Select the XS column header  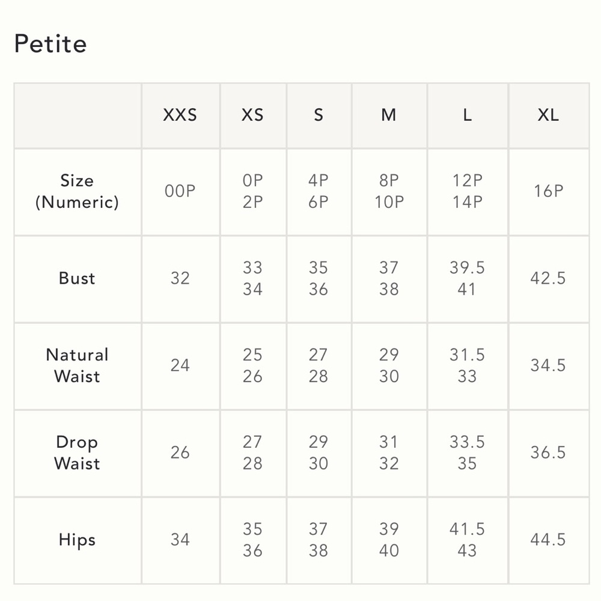[252, 115]
